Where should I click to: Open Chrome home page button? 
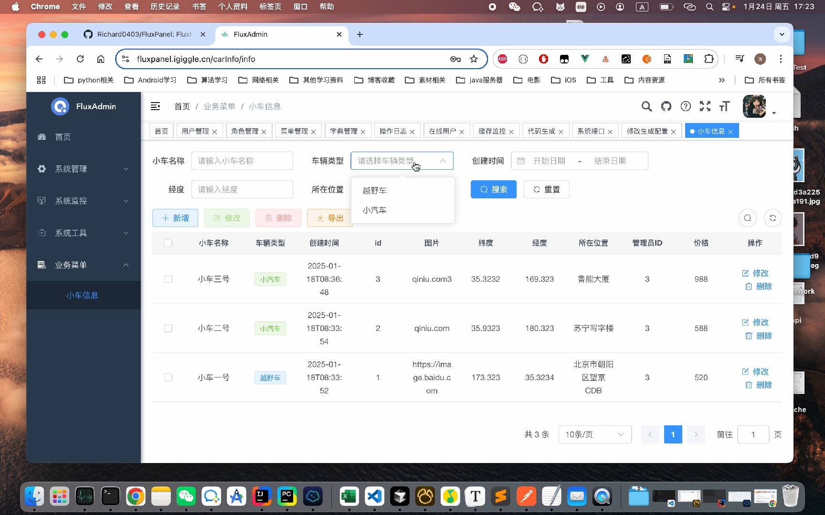[101, 59]
